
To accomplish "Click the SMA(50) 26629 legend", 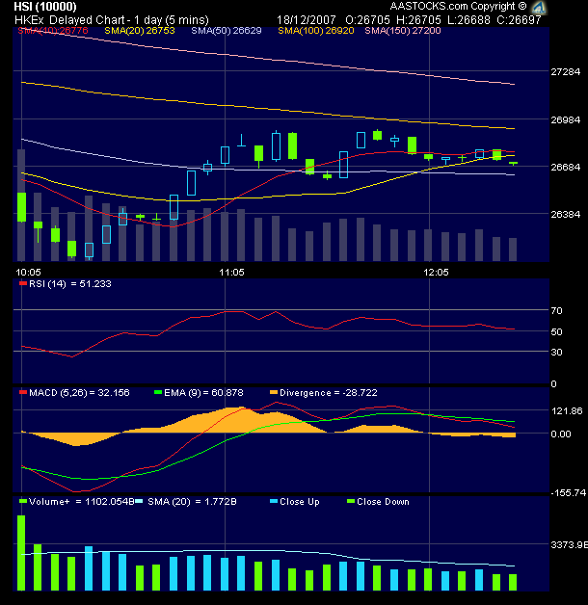I will (227, 31).
